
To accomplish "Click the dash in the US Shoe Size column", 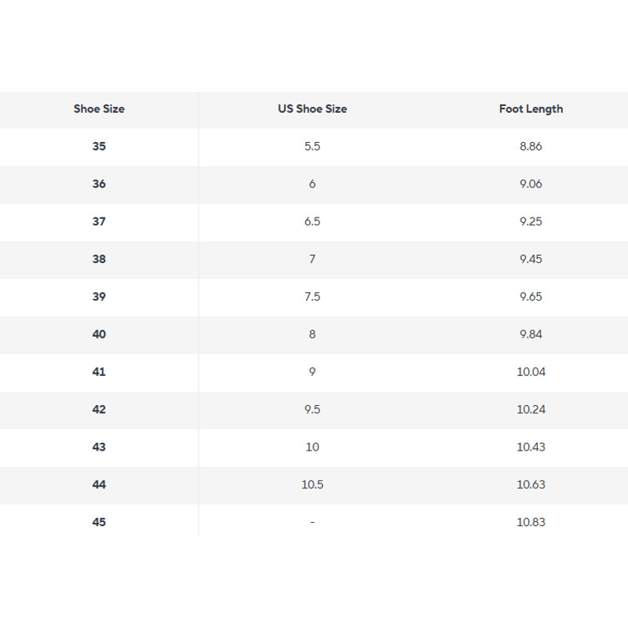I will [312, 522].
